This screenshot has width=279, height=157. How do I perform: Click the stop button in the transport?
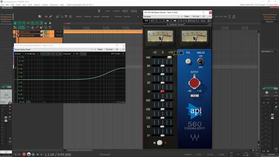[37, 154]
